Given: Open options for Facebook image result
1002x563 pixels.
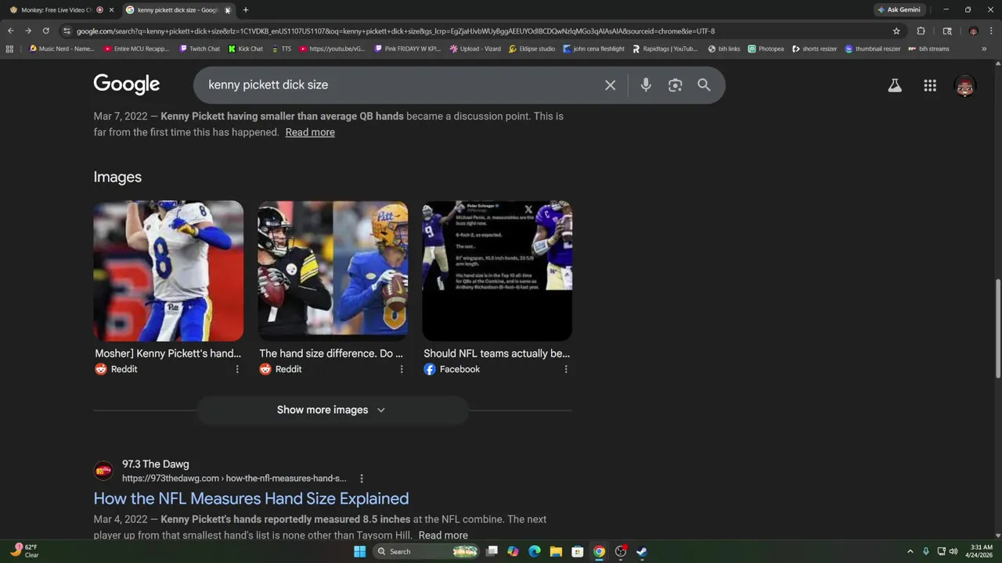Looking at the screenshot, I should click(566, 369).
